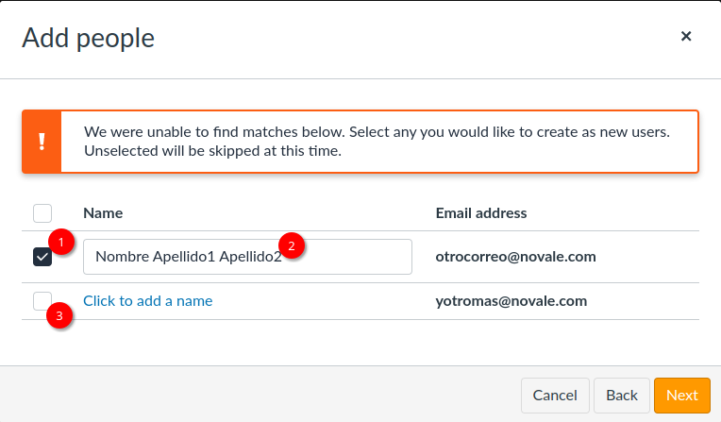Check the yotromas@novale.com row checkbox

click(42, 301)
